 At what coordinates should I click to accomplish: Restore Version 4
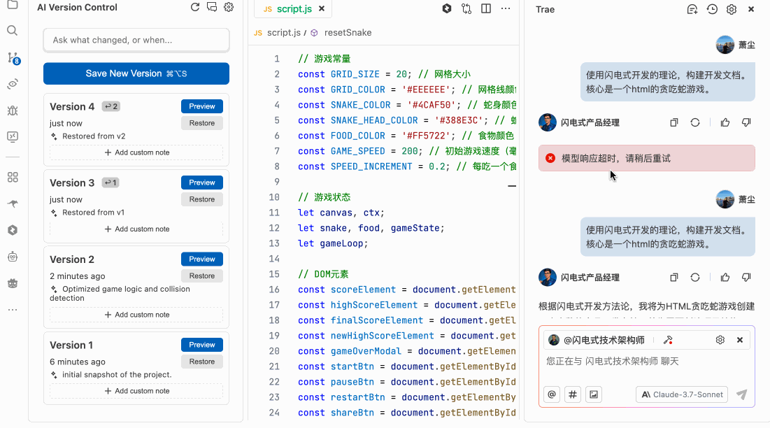202,123
